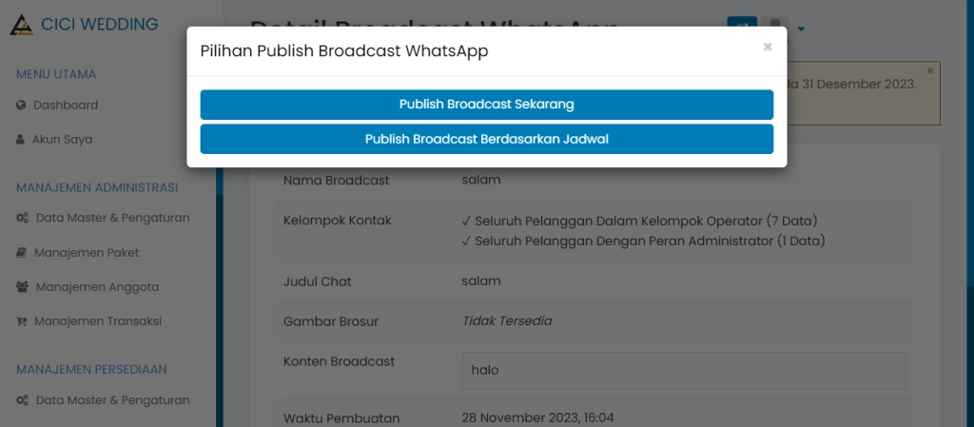
Task: Click the Akun Saya person icon
Action: coord(20,140)
